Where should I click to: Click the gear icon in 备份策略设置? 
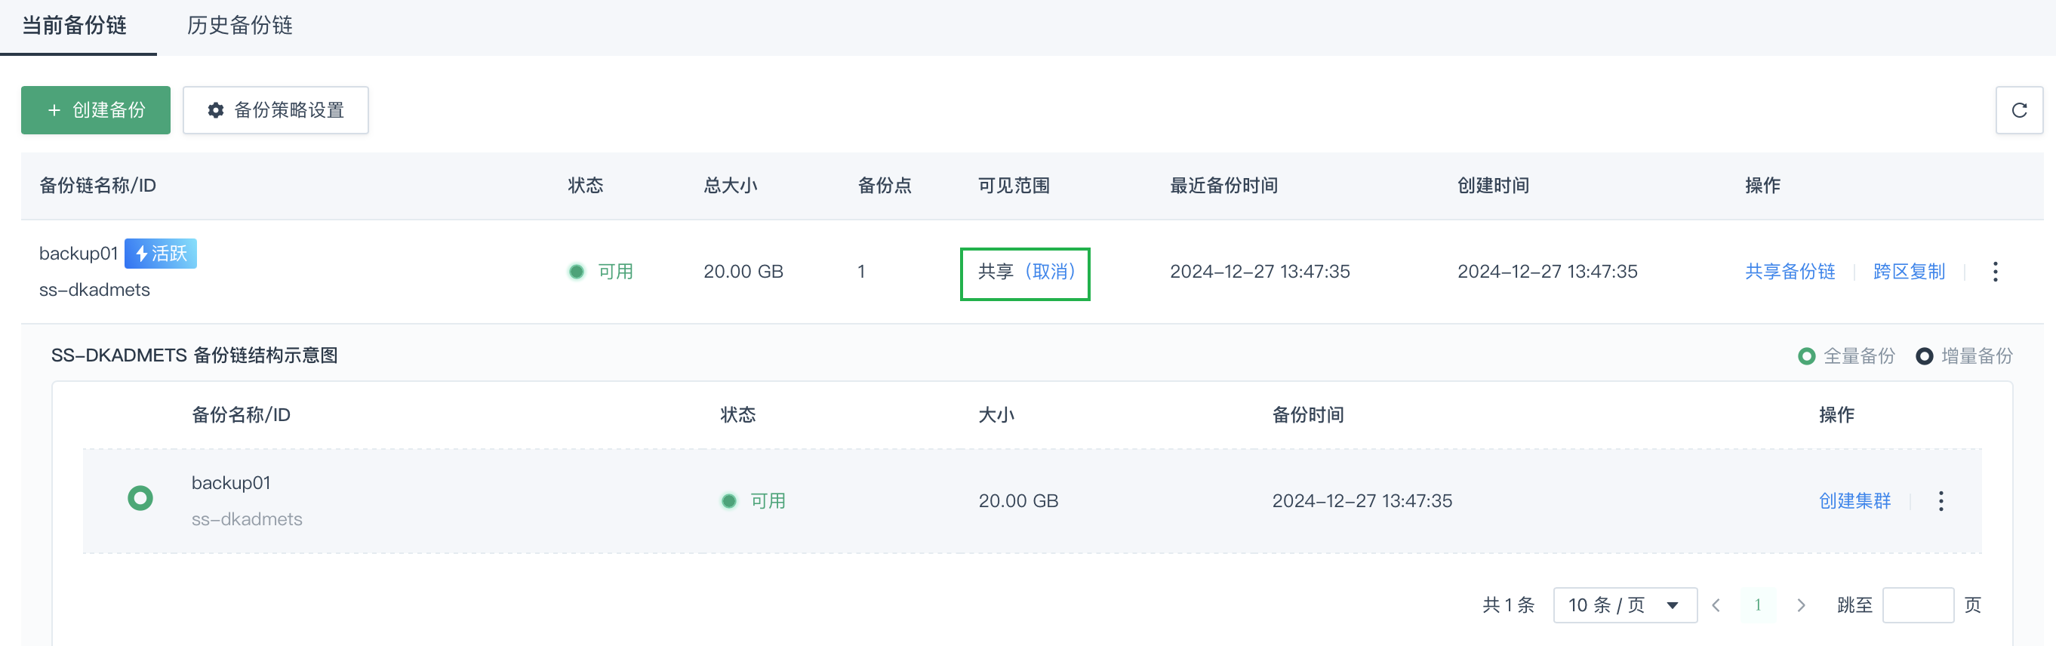[x=216, y=110]
